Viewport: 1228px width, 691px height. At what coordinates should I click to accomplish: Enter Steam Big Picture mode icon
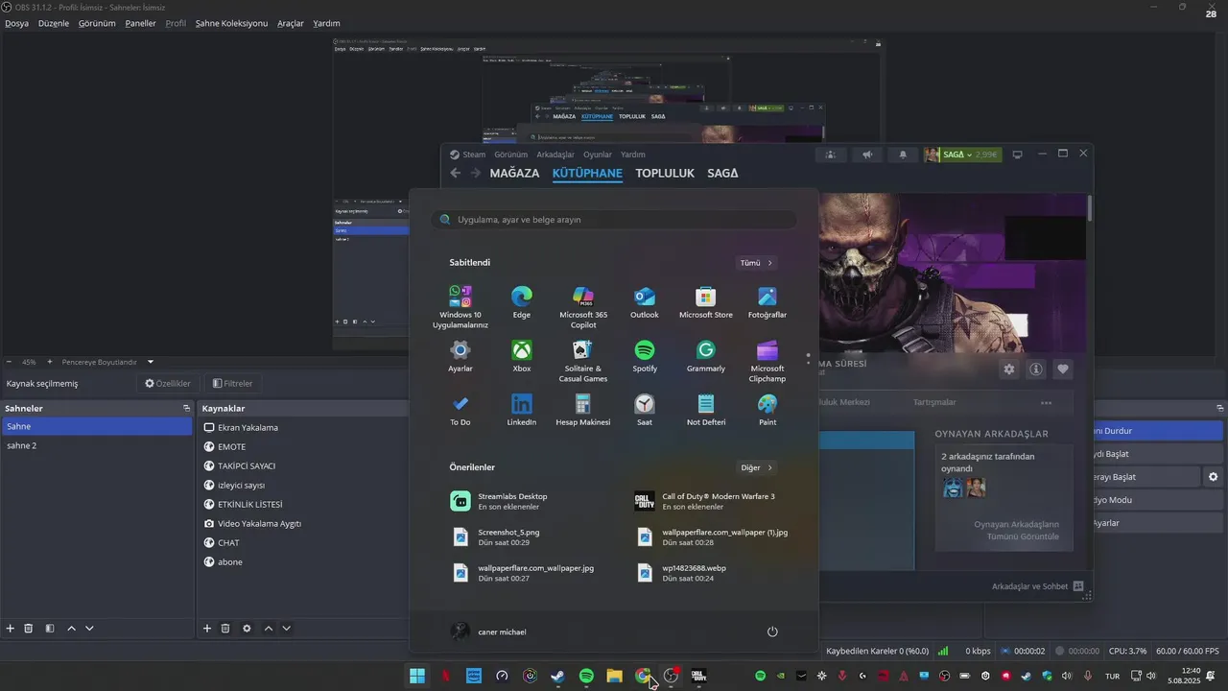pyautogui.click(x=1018, y=155)
